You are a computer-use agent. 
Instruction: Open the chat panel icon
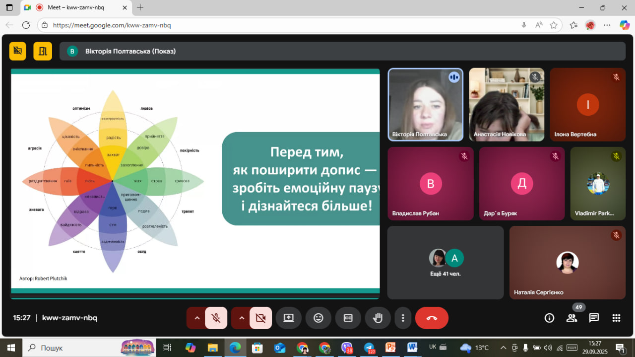[594, 318]
